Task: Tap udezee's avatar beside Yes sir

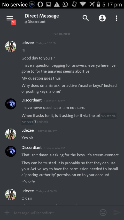Action: (11, 134)
